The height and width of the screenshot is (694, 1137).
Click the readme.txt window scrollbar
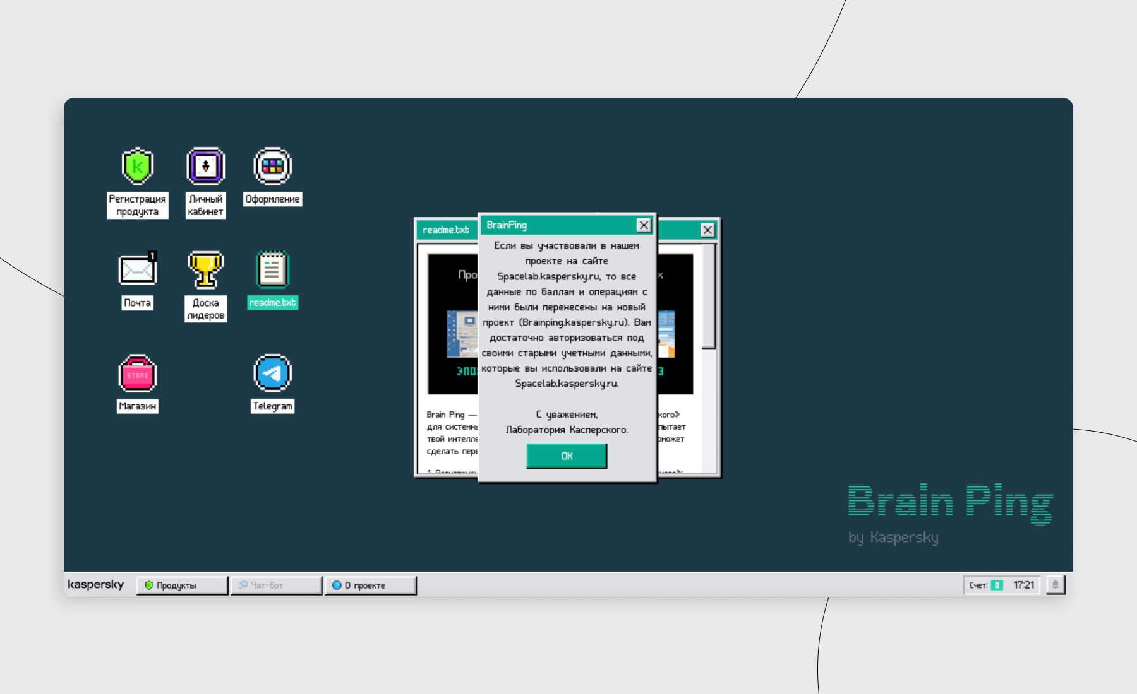(709, 297)
